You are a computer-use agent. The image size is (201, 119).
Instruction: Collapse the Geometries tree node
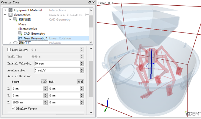pos(5,15)
